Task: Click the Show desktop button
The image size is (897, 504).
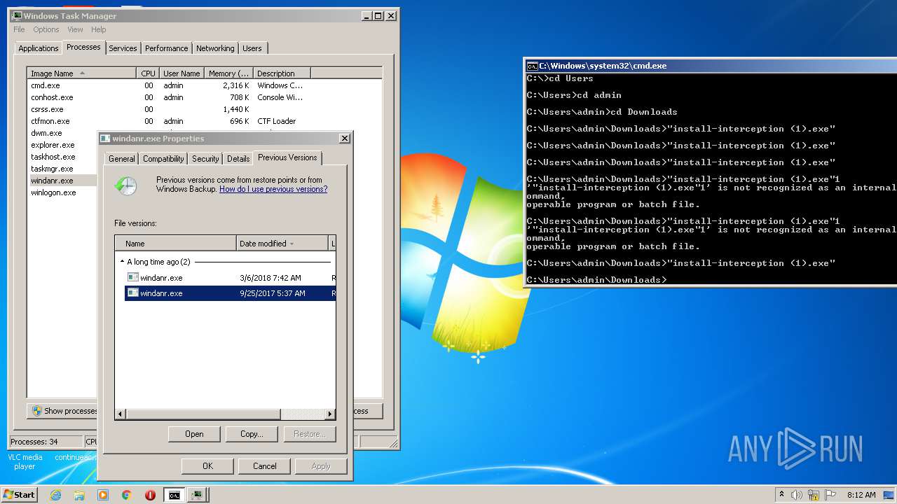Action: 889,495
